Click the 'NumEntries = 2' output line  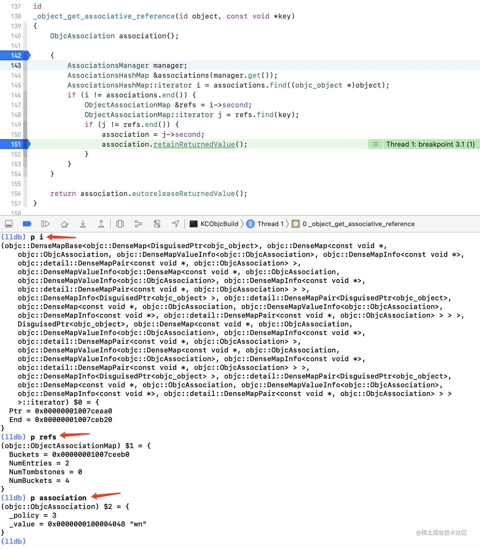[x=39, y=463]
